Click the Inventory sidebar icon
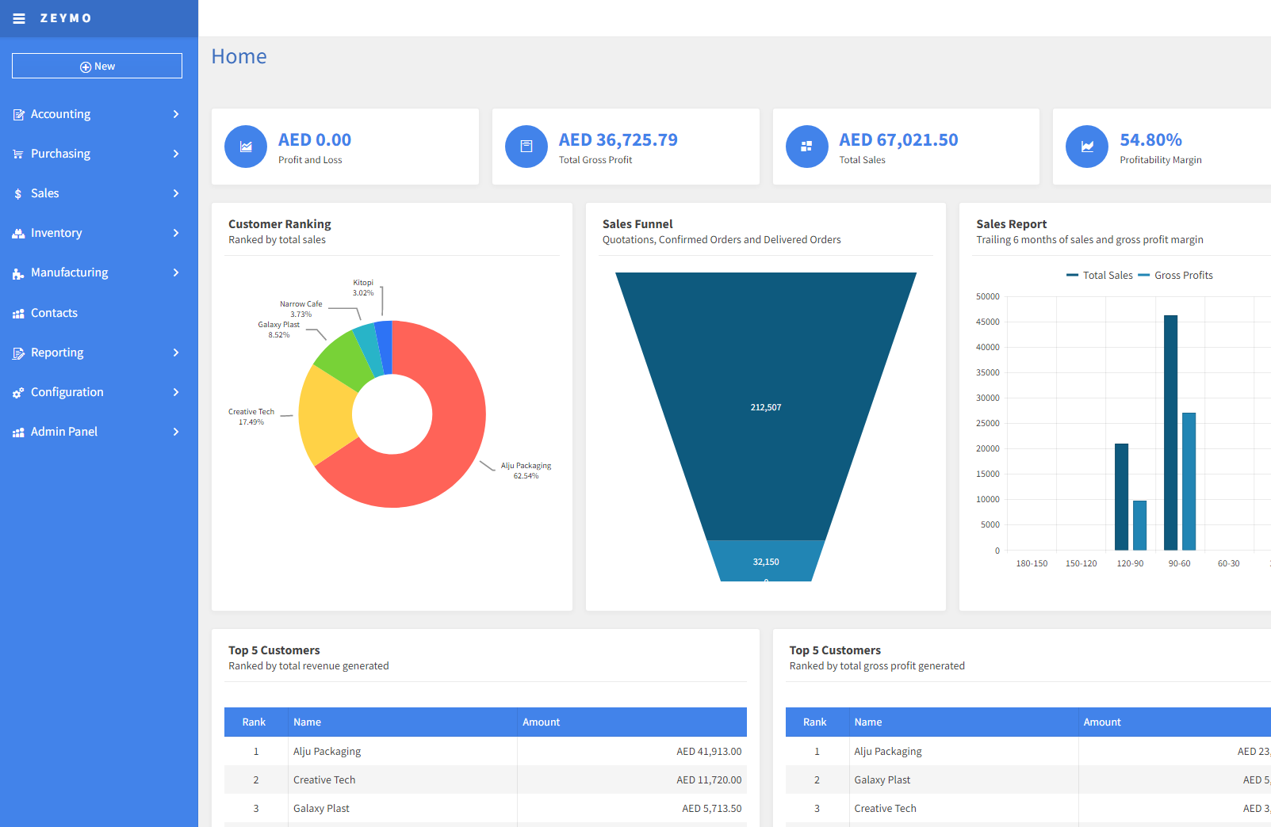 (x=19, y=233)
